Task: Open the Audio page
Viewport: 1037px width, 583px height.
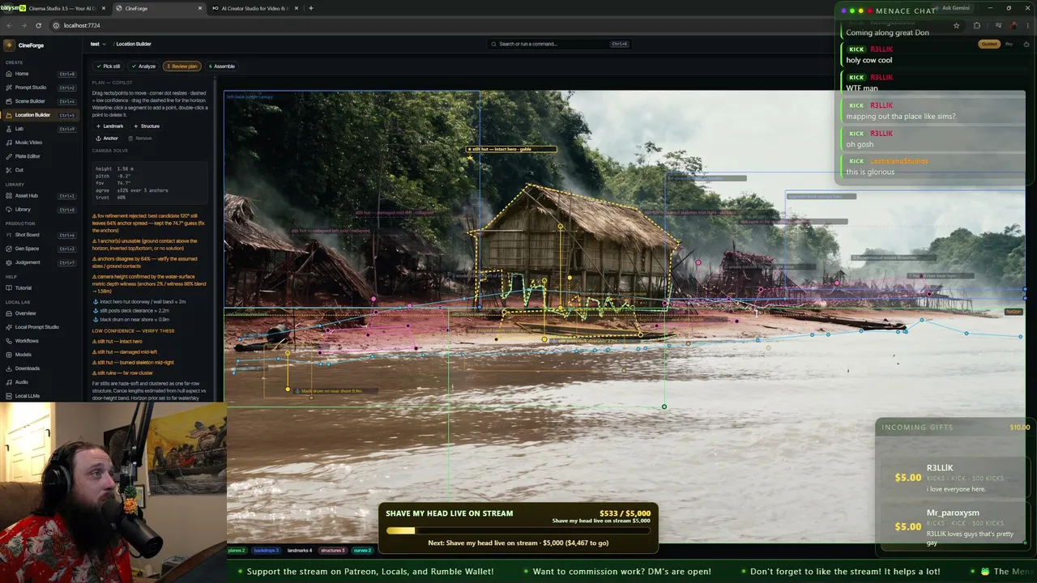Action: [x=22, y=382]
